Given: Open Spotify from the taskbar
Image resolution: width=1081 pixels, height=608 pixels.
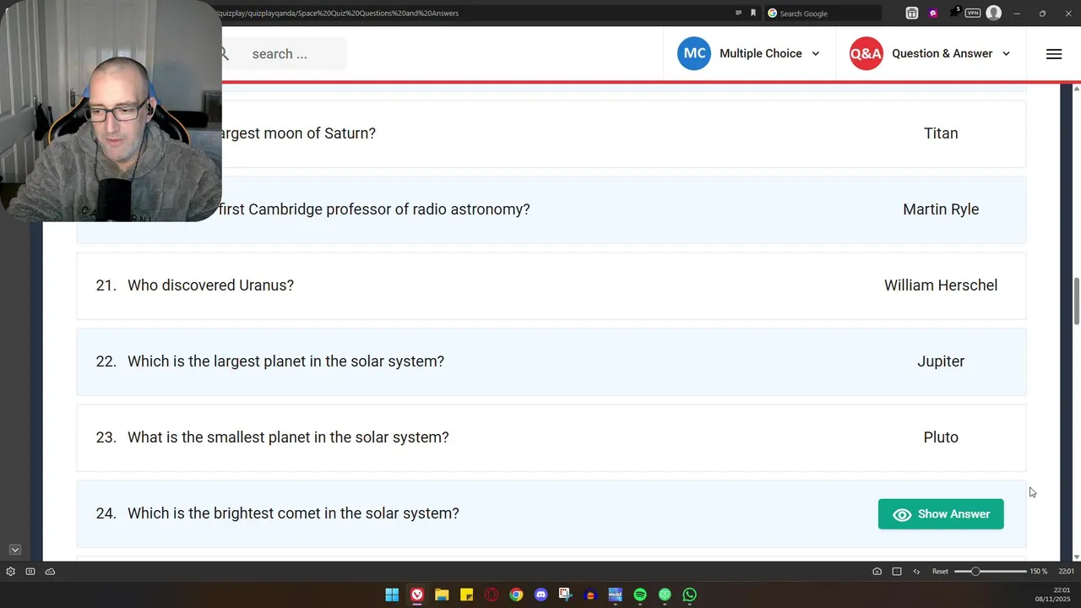Looking at the screenshot, I should click(640, 595).
